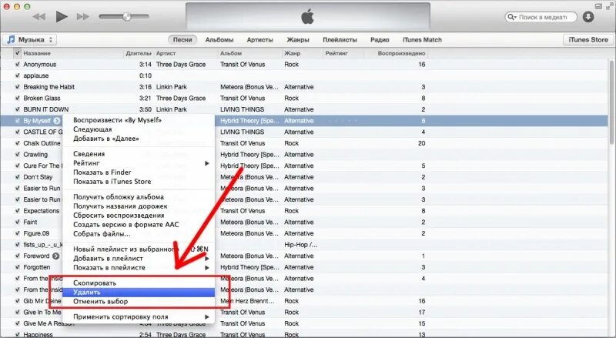This screenshot has width=616, height=338.
Task: Focus the library search field
Action: pos(541,17)
